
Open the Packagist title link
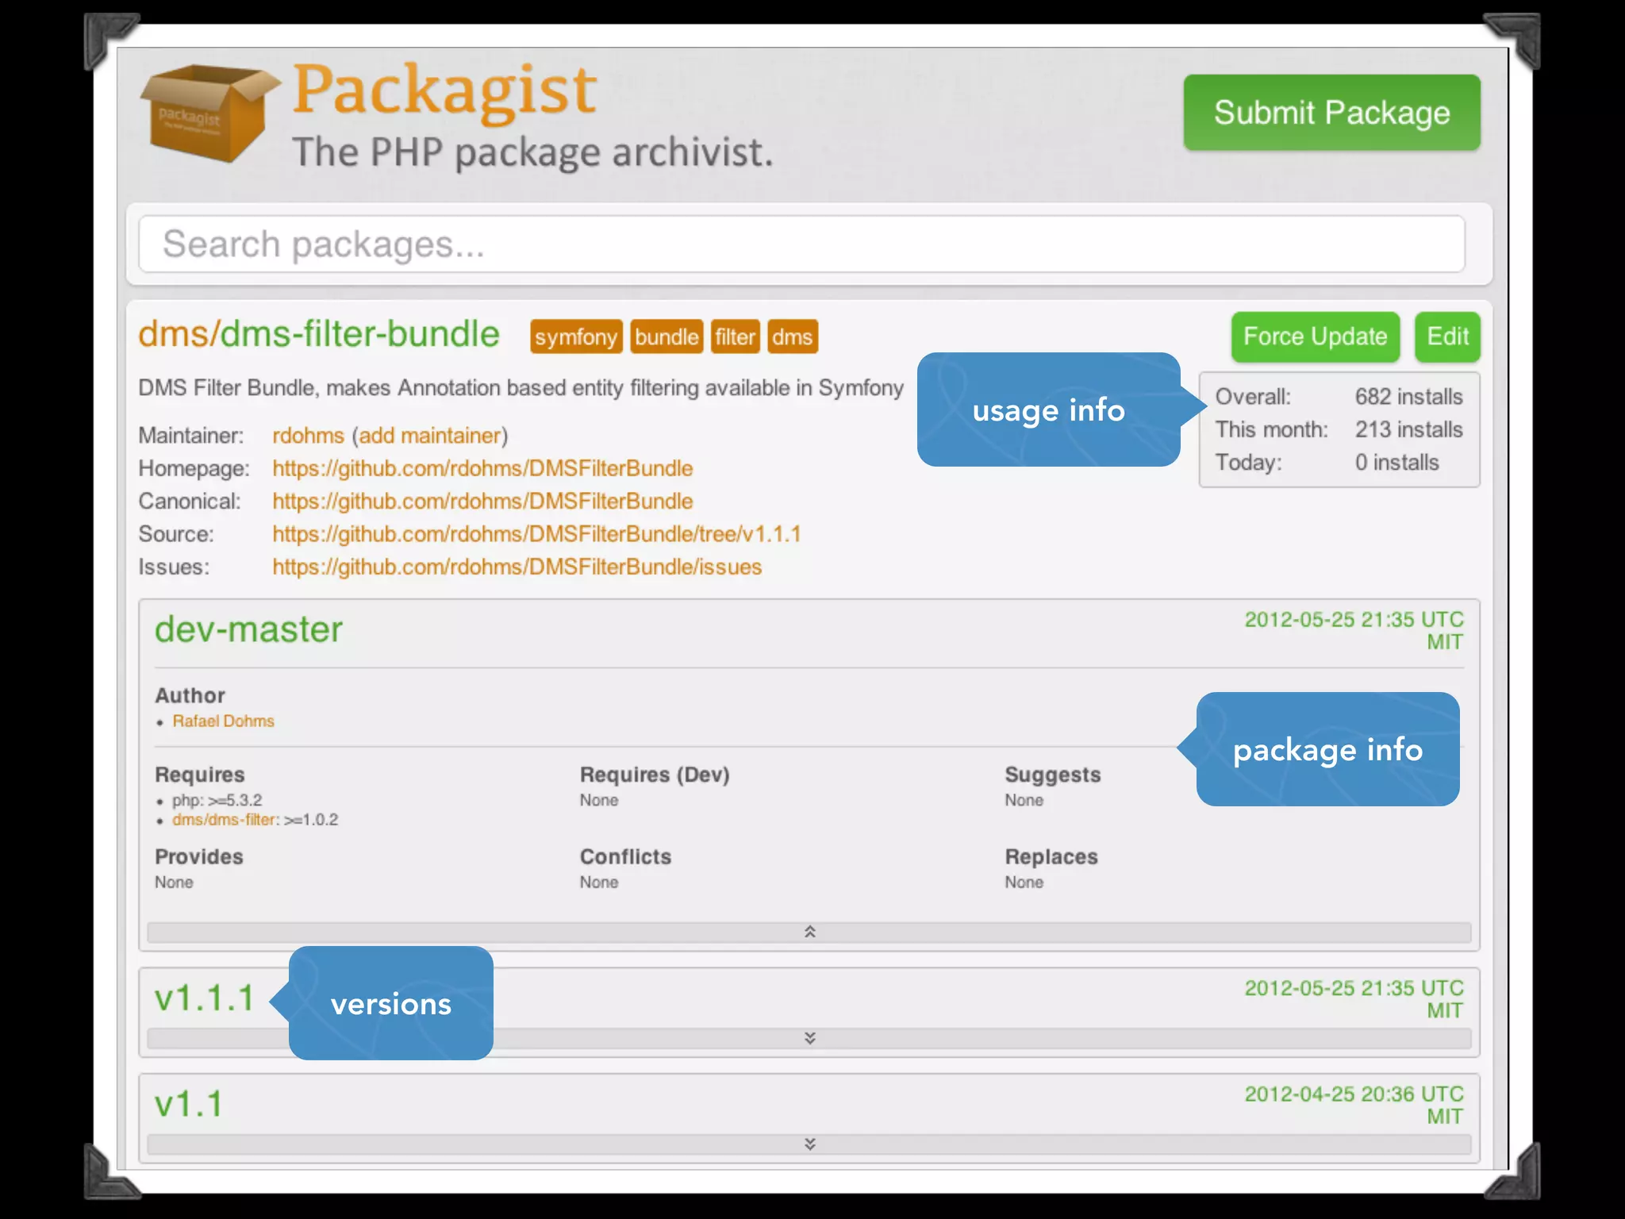click(x=444, y=91)
